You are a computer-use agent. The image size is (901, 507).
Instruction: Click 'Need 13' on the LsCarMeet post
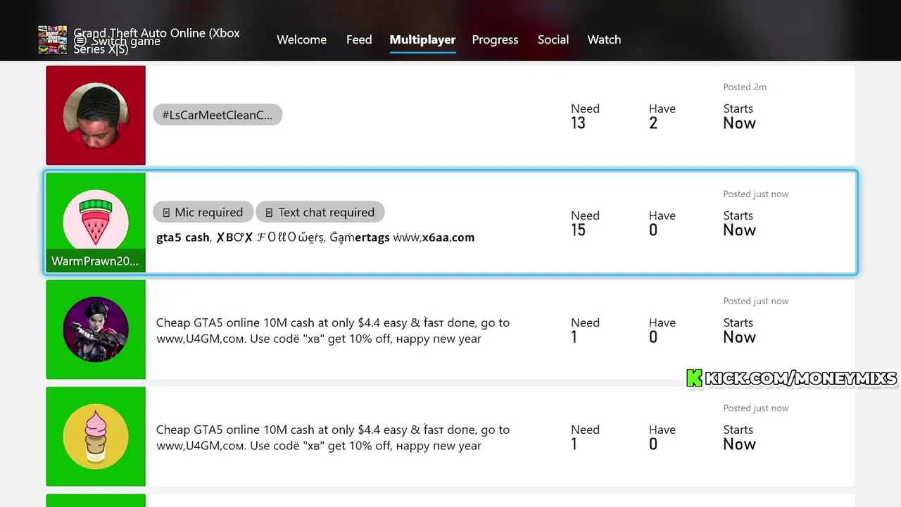pyautogui.click(x=585, y=116)
